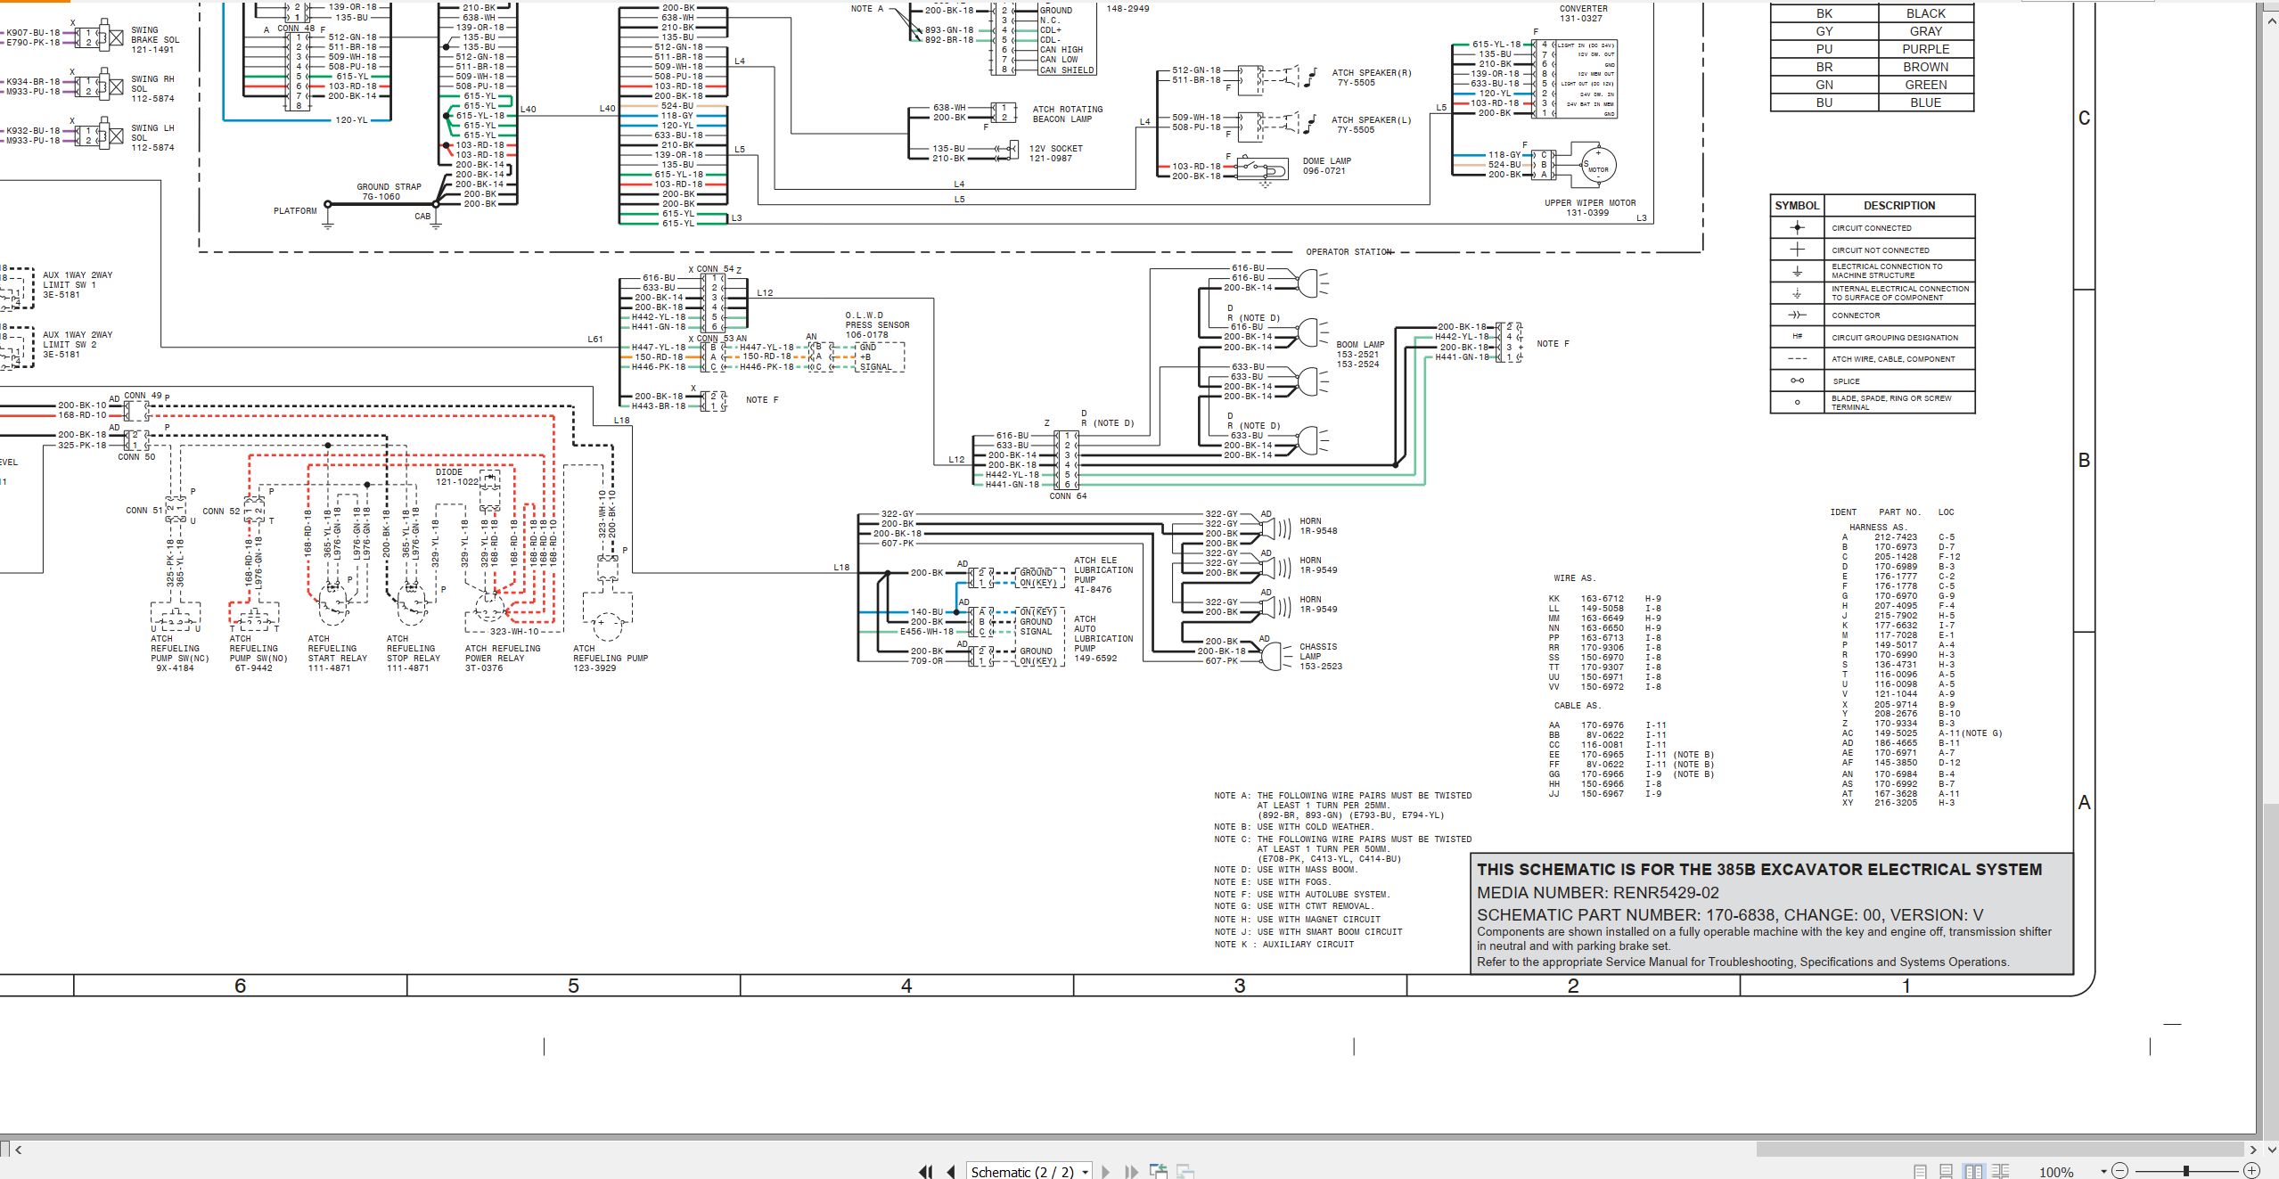Click horizontal scrollbar right arrow
Screen dimensions: 2279x1179
[2253, 1150]
